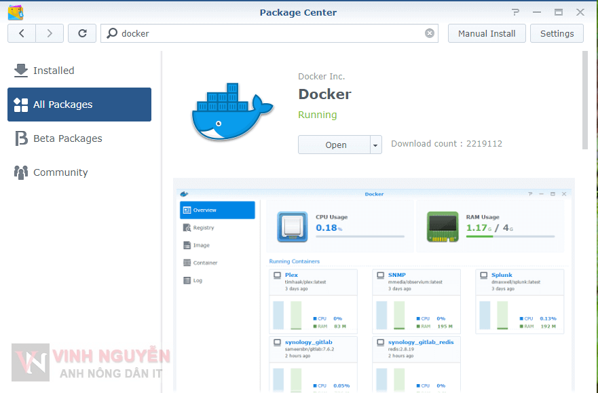Click Container in the Docker screenshot
The image size is (598, 393).
pyautogui.click(x=205, y=263)
